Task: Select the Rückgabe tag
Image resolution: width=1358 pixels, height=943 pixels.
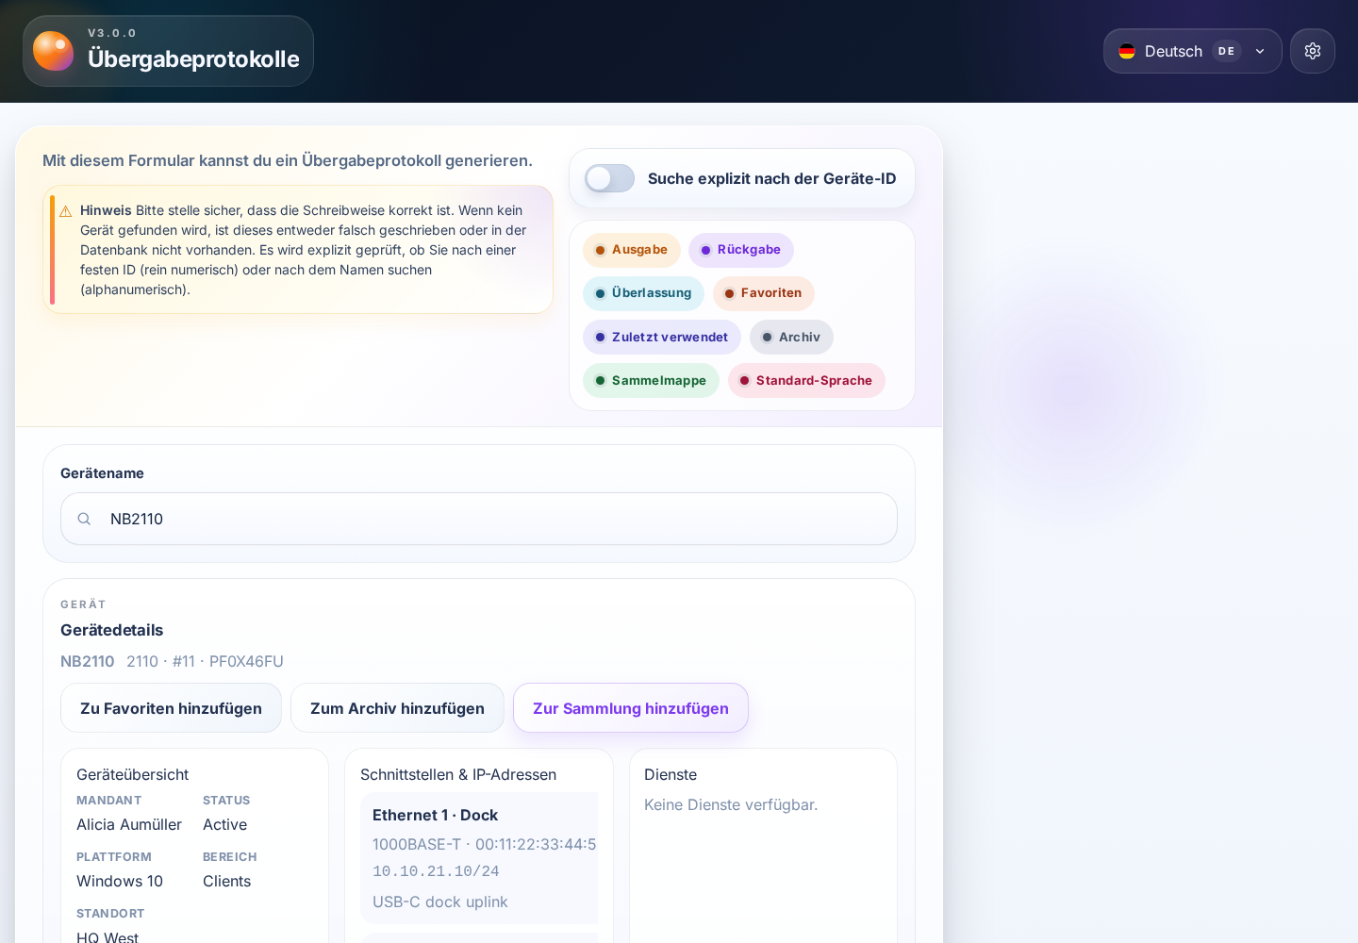Action: [x=741, y=250]
